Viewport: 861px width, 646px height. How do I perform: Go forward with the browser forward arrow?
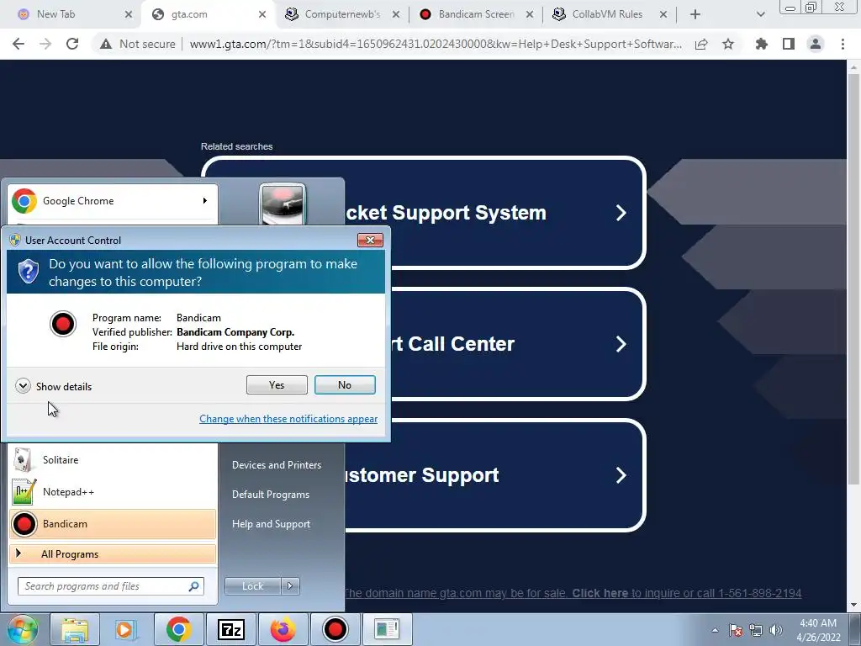tap(45, 44)
